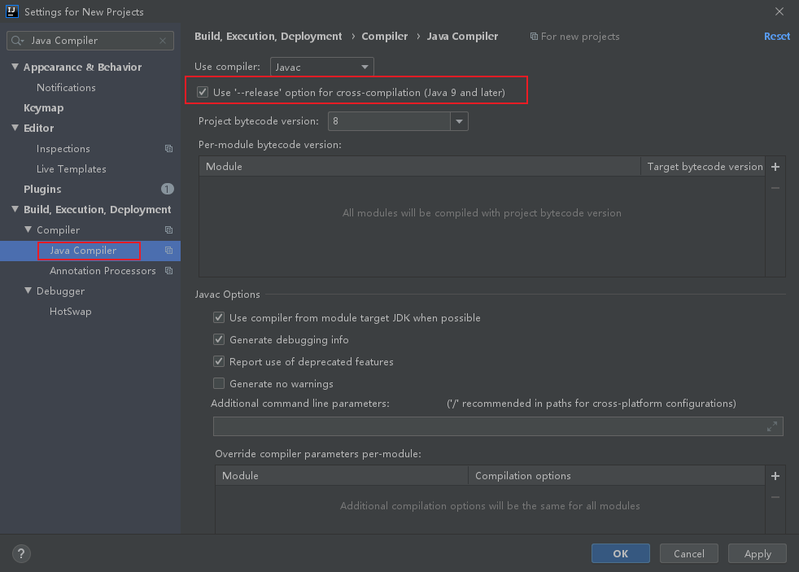Add a per-module bytecode version entry
The image size is (799, 572).
click(775, 167)
